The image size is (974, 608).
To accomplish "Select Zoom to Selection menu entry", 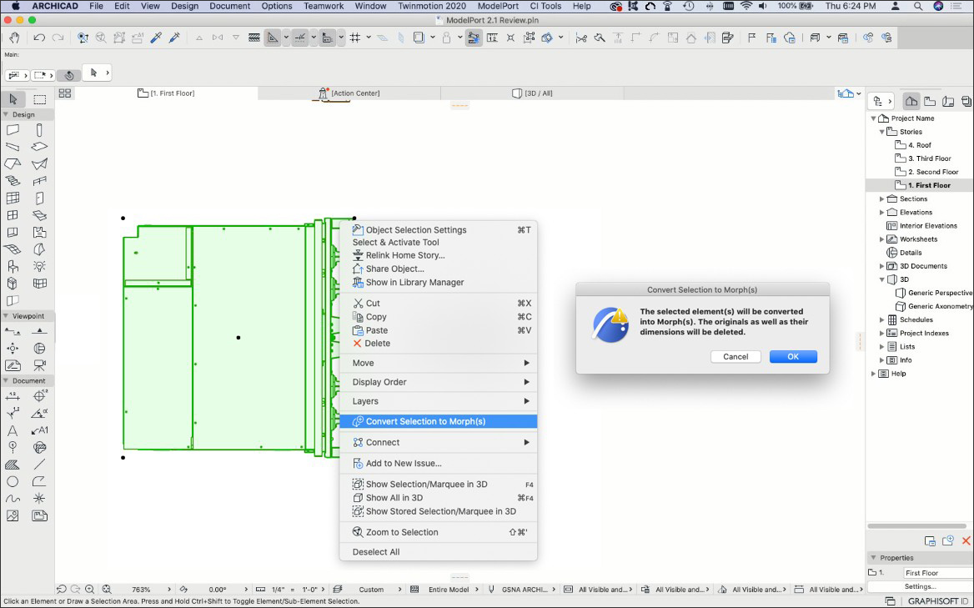I will [x=439, y=532].
